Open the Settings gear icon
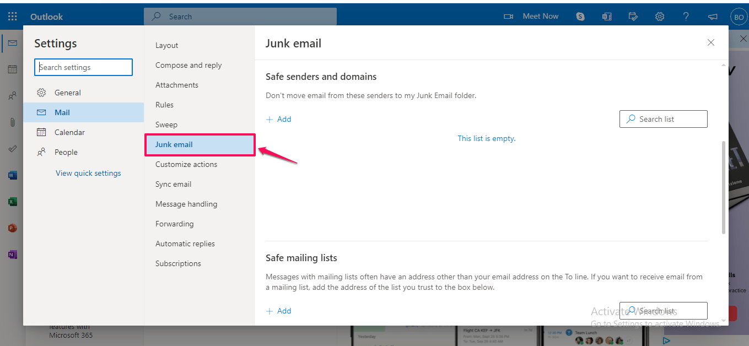The width and height of the screenshot is (749, 346). pyautogui.click(x=659, y=16)
